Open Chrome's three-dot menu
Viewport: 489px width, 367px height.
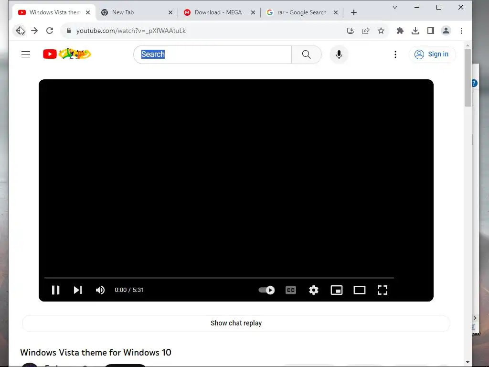[x=462, y=31]
